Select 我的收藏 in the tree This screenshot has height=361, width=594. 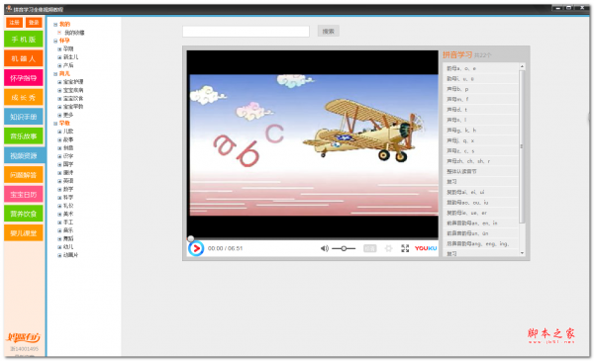pyautogui.click(x=74, y=33)
